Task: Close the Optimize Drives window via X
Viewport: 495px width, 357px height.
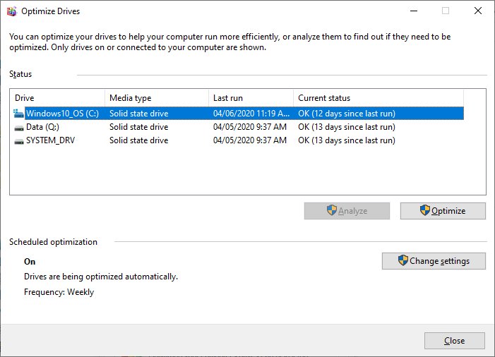Action: click(x=477, y=11)
